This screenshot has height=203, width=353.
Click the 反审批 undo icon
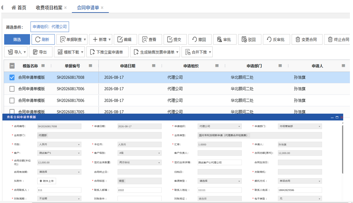point(269,40)
